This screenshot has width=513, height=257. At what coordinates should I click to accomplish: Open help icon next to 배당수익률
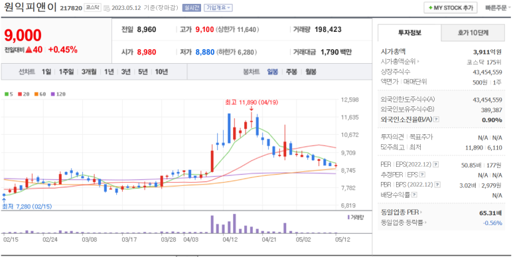coord(414,195)
